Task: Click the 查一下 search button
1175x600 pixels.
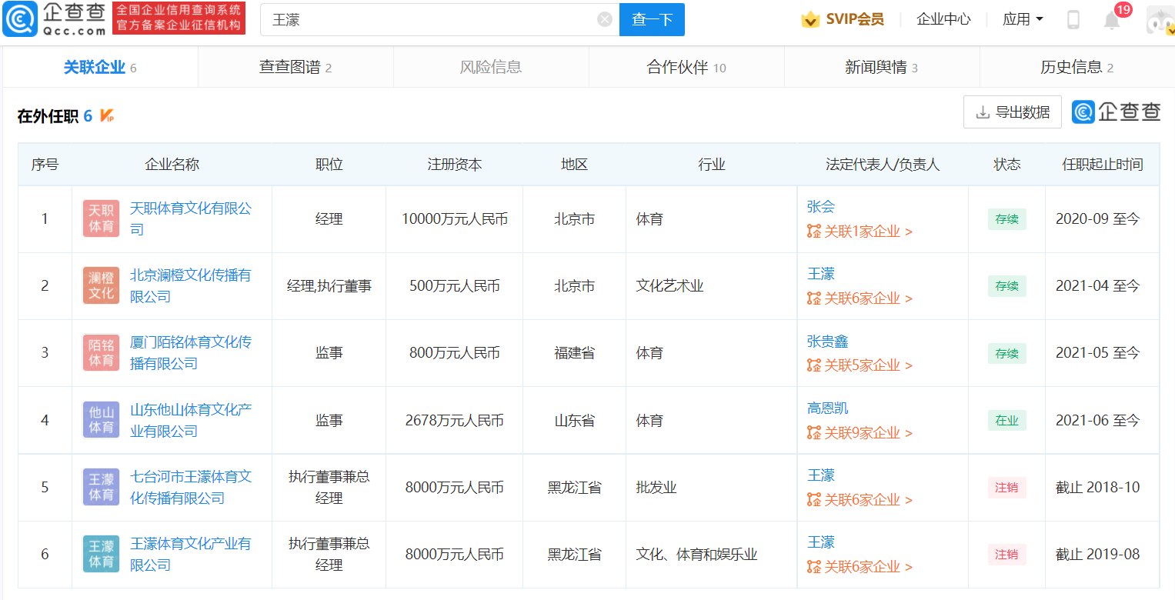Action: (x=652, y=19)
